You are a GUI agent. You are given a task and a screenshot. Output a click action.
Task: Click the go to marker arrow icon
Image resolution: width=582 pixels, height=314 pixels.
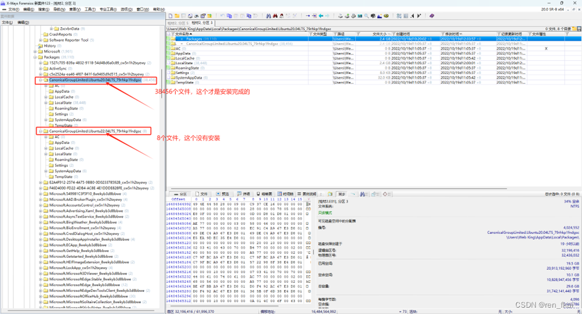[x=314, y=16]
